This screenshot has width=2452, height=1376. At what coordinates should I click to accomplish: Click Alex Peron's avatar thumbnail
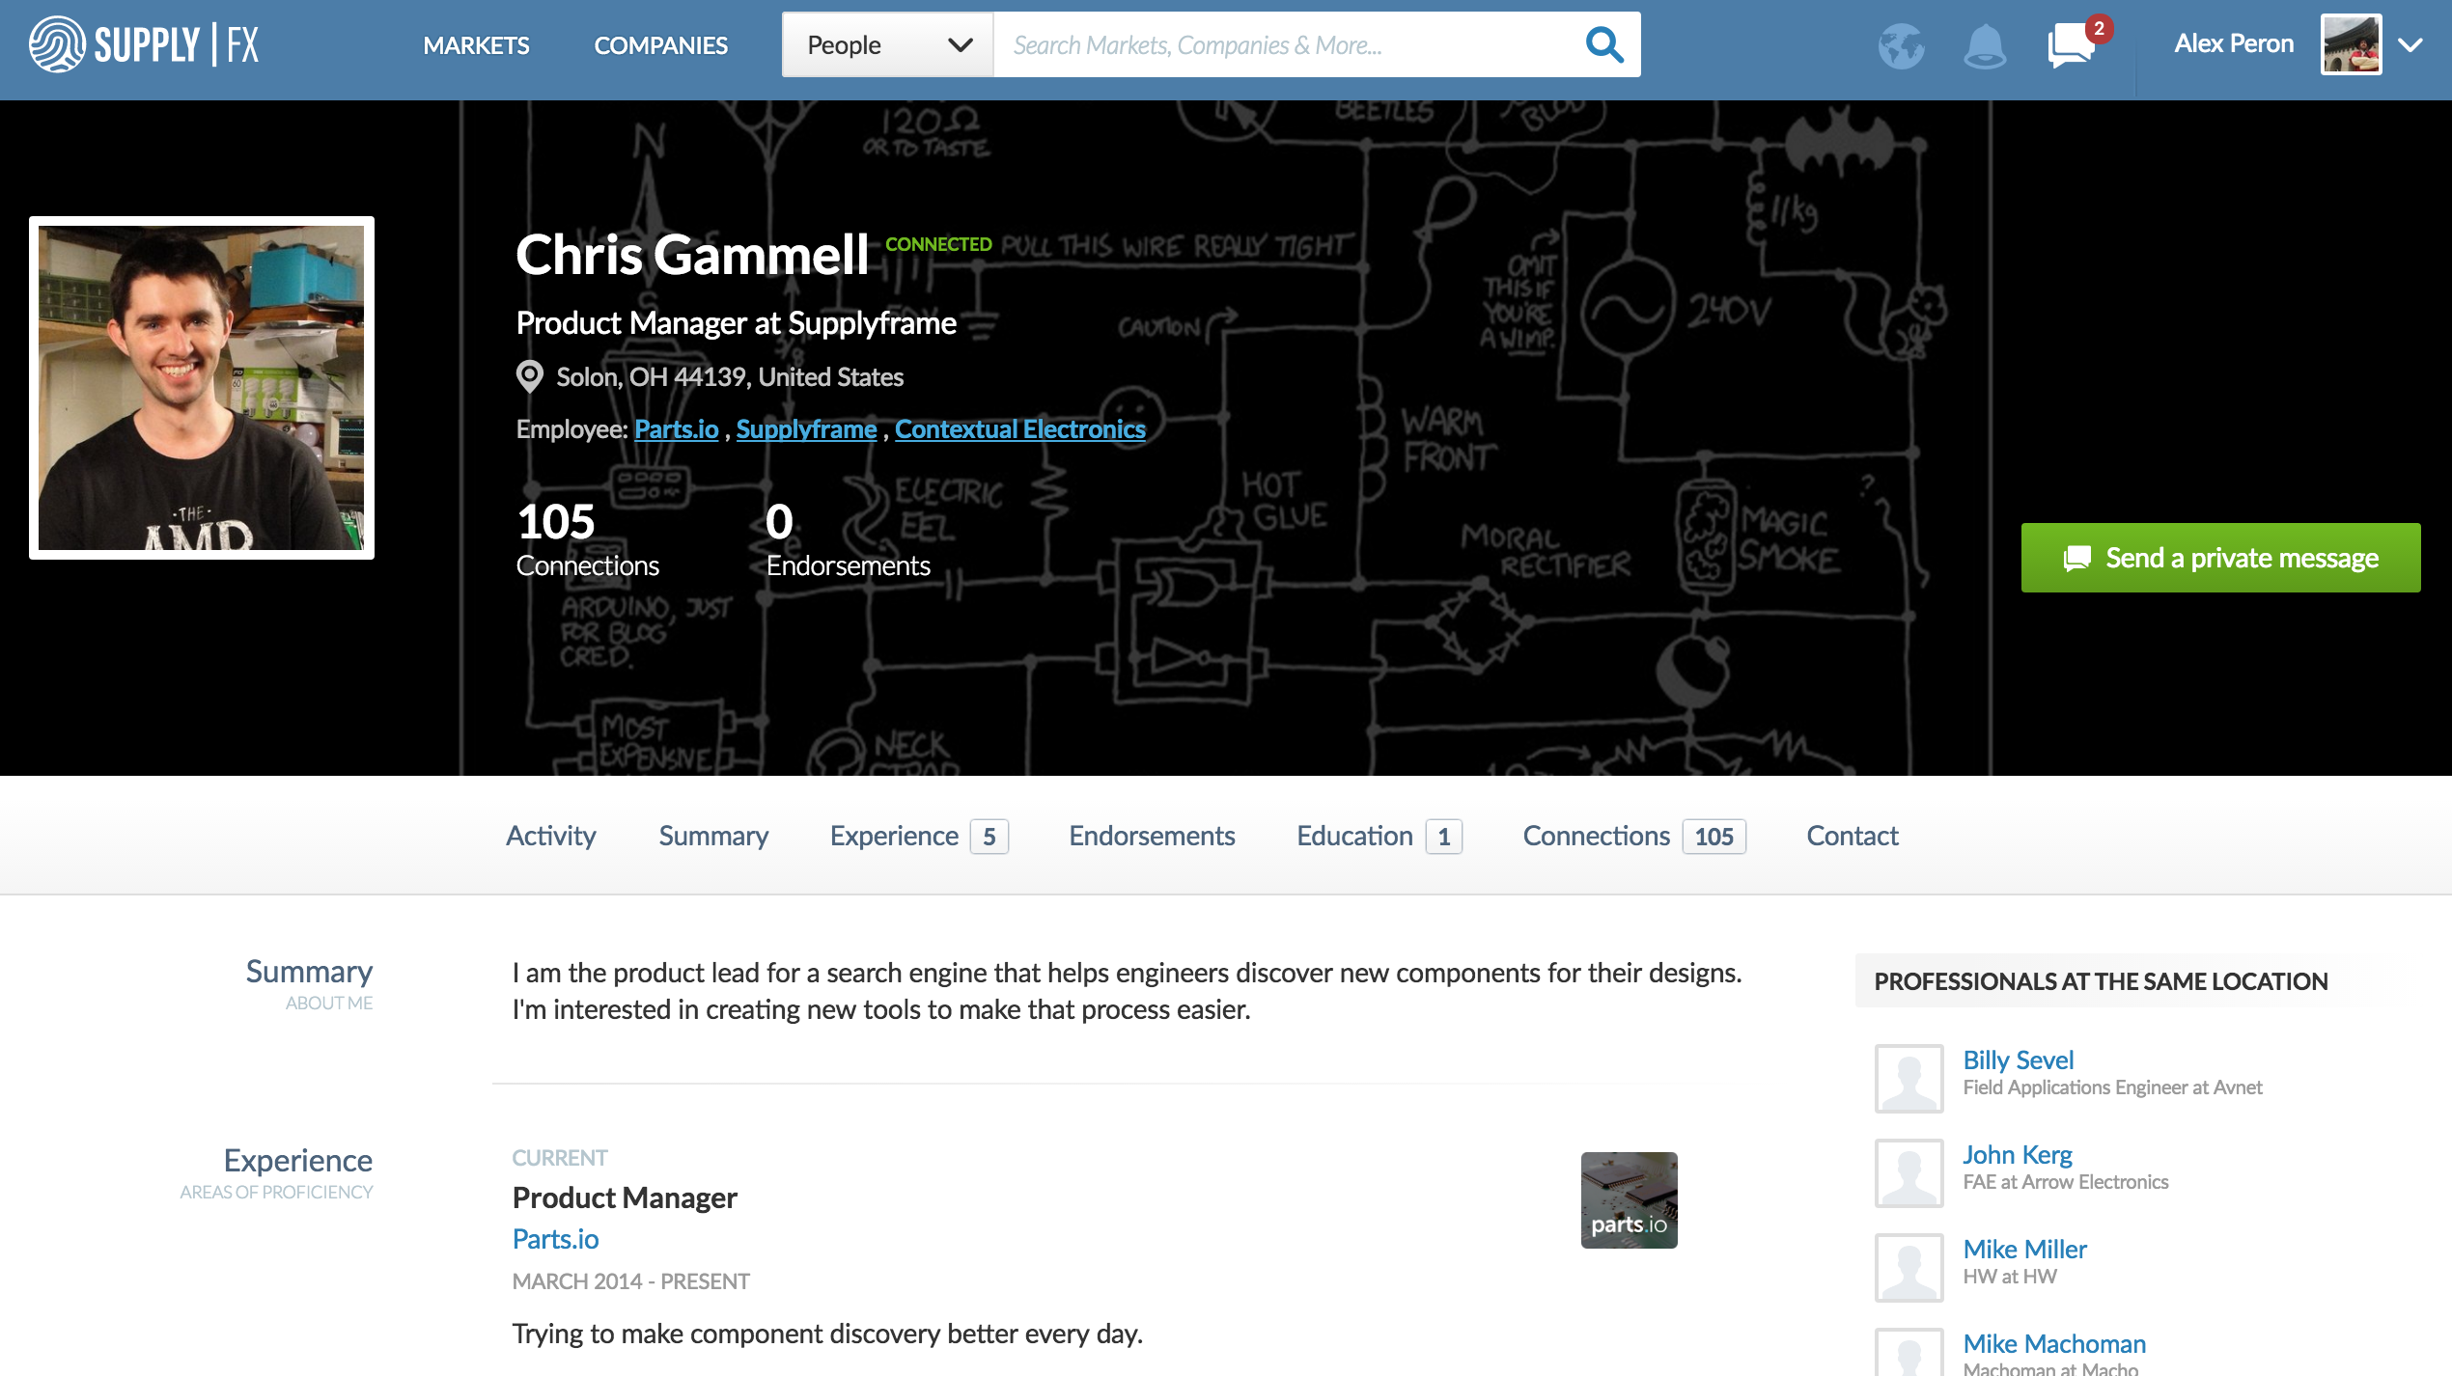(x=2351, y=44)
